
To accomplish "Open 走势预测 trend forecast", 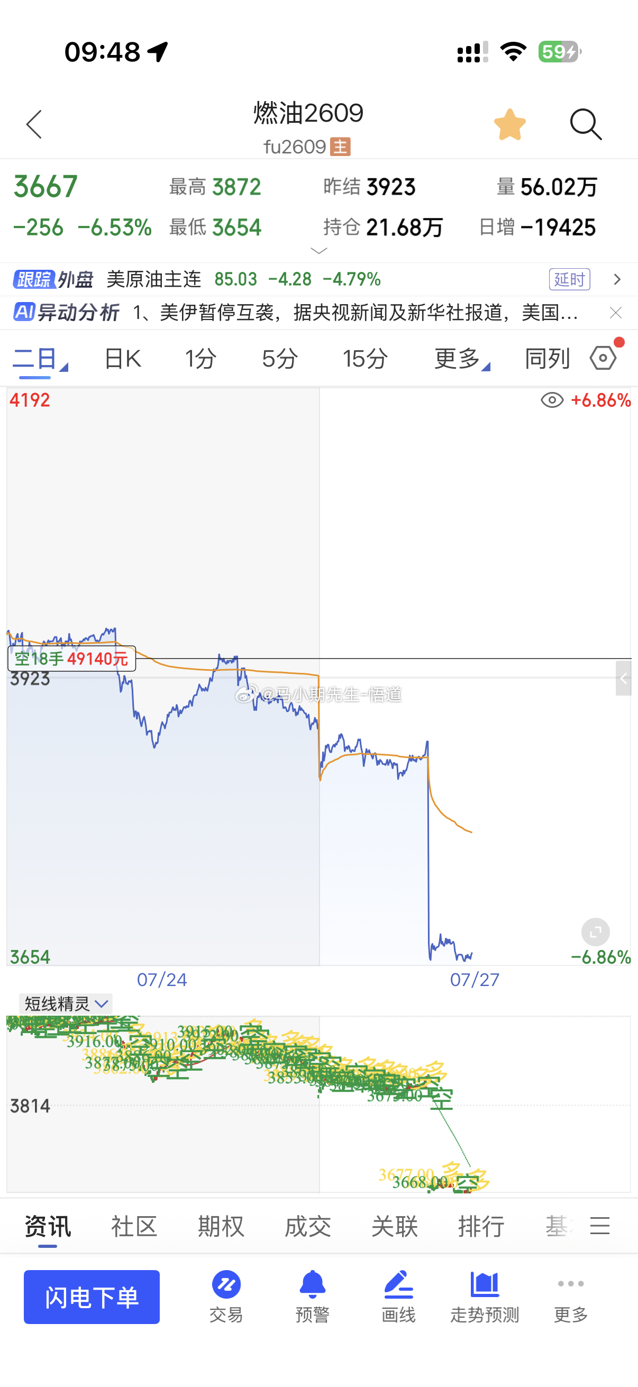I will pos(485,1297).
